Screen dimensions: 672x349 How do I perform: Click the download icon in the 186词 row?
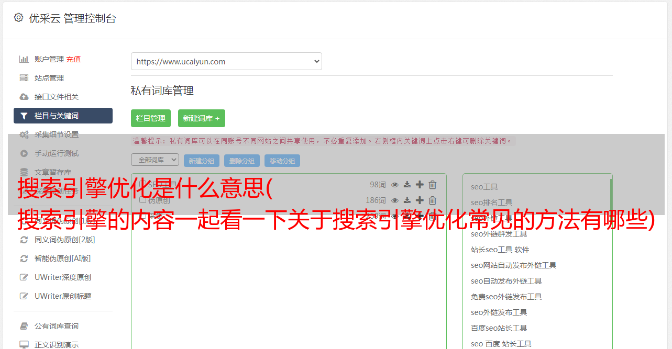[x=407, y=200]
